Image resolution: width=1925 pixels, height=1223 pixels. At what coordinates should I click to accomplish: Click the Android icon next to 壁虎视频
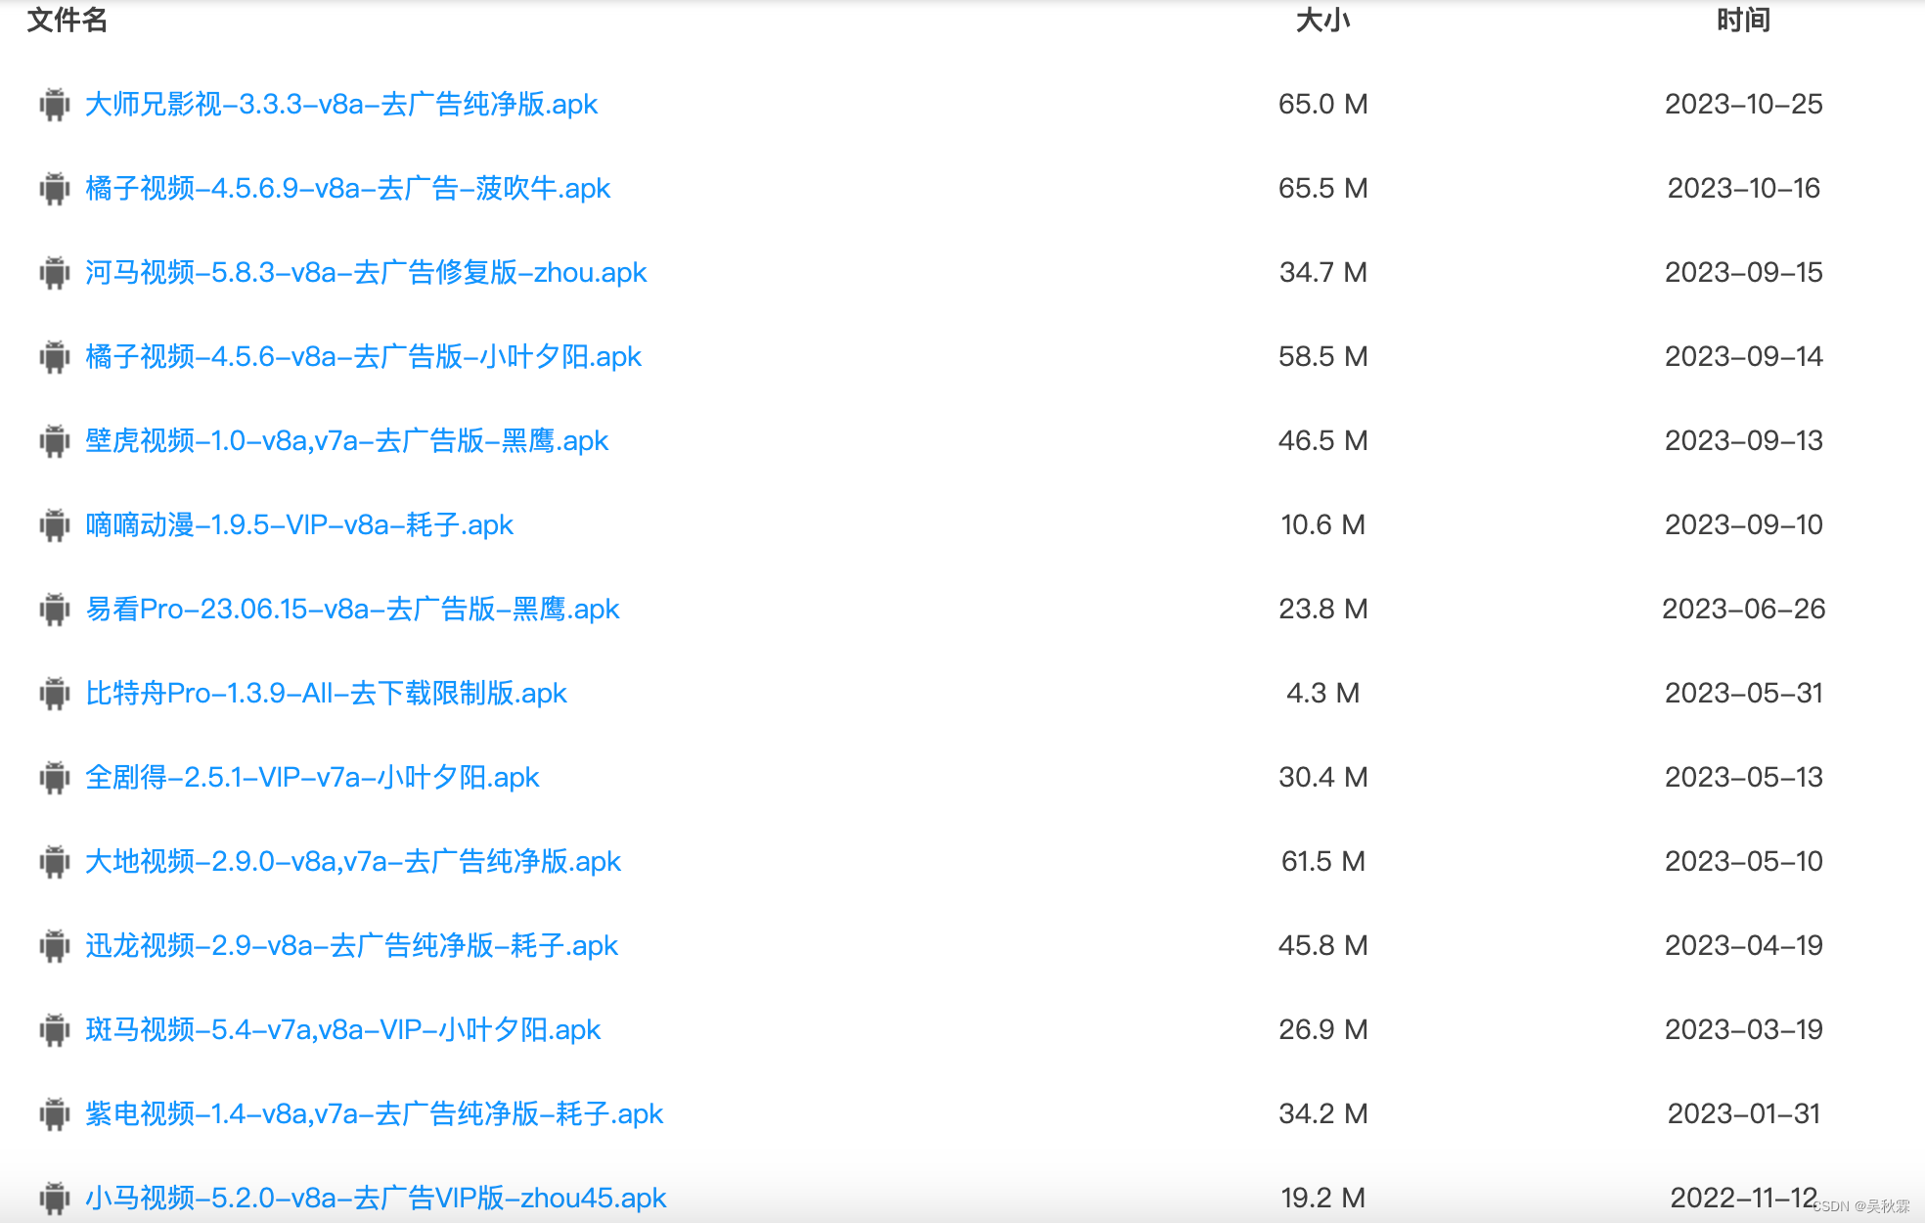point(55,440)
